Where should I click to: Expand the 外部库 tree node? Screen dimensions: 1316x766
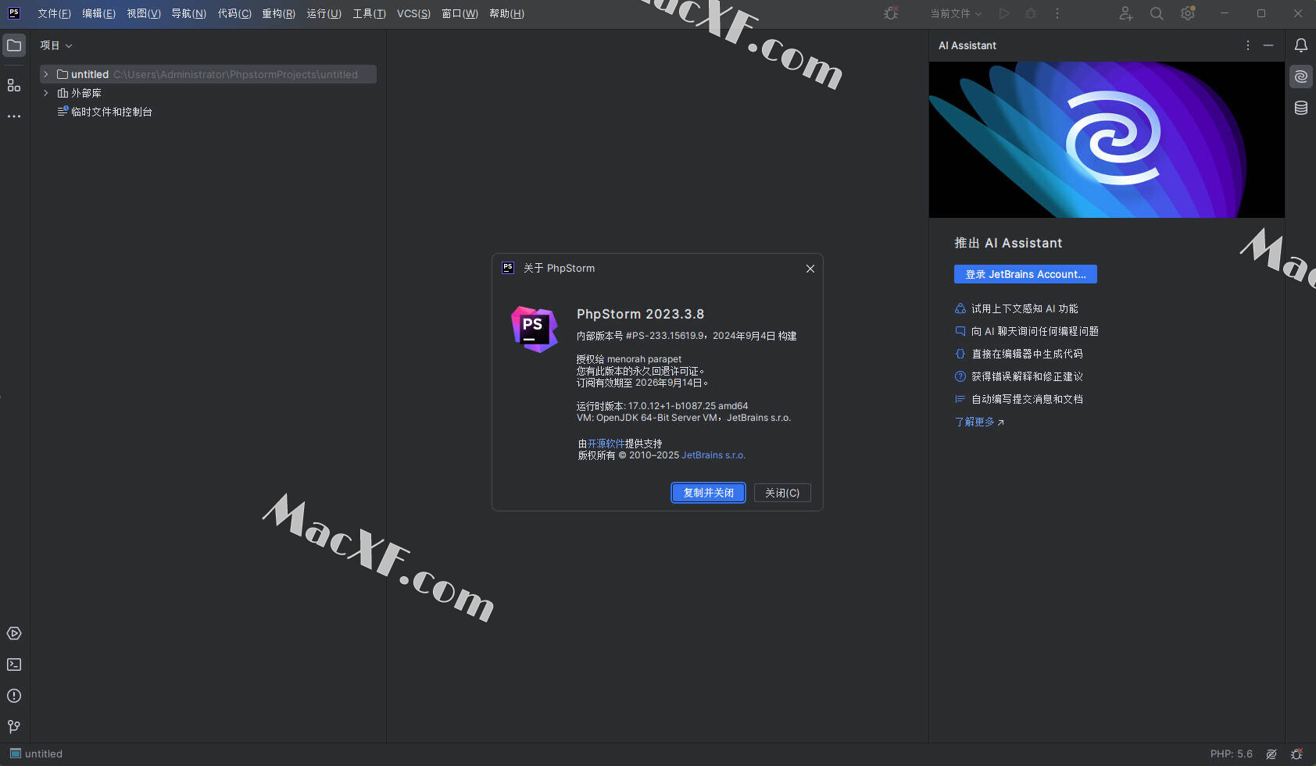click(x=46, y=93)
